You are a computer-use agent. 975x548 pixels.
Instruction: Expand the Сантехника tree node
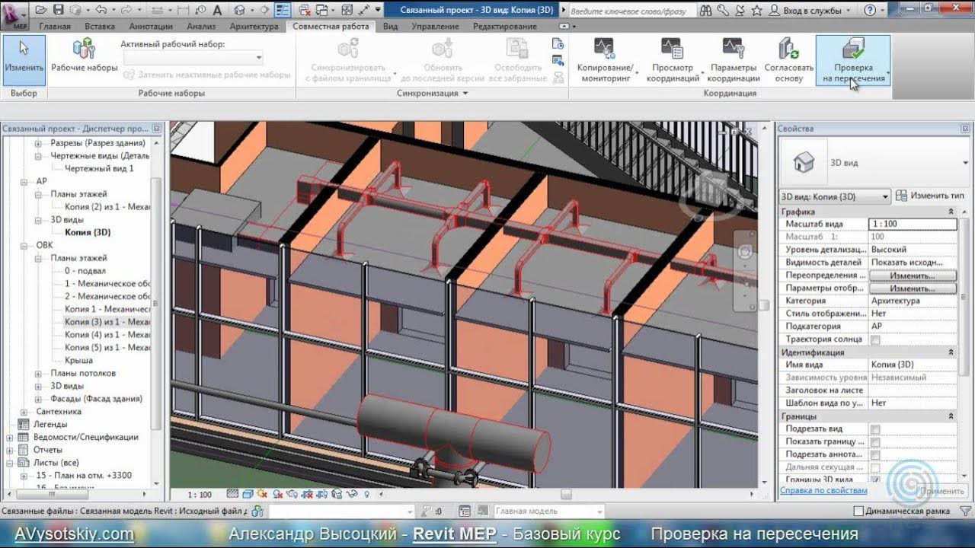point(25,412)
